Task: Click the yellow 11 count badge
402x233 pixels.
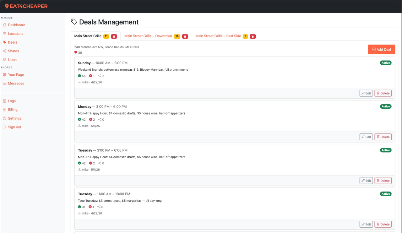Action: click(106, 36)
